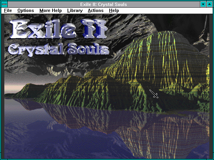Viewport: 214px width, 160px height.
Task: Click the Exile II Crystal Souls splash logo
Action: (x=59, y=38)
